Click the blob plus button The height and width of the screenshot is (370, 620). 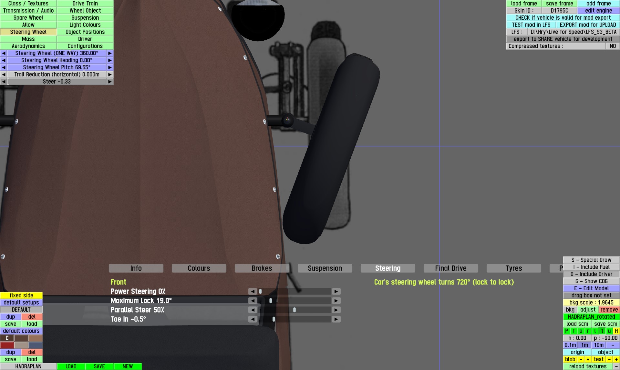[x=588, y=359]
